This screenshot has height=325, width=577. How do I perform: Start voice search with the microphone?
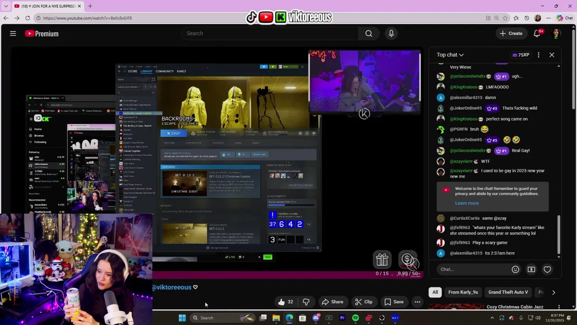[x=391, y=33]
